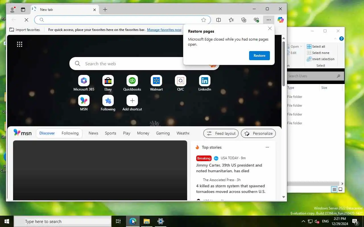Image resolution: width=364 pixels, height=227 pixels.
Task: Open a new tab with plus button
Action: [x=105, y=10]
